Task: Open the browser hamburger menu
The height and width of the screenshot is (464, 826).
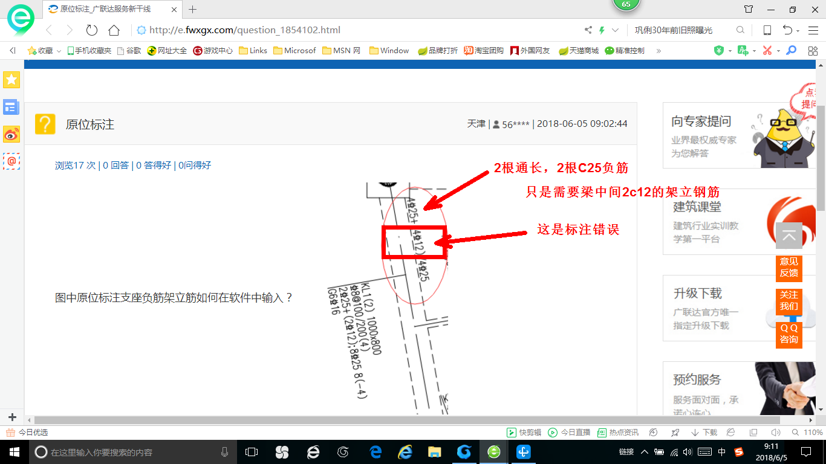Action: [x=813, y=30]
